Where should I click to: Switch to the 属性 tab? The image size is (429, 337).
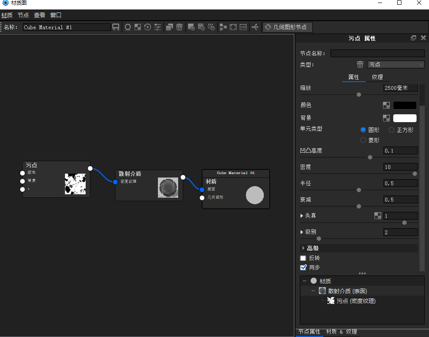pyautogui.click(x=354, y=77)
